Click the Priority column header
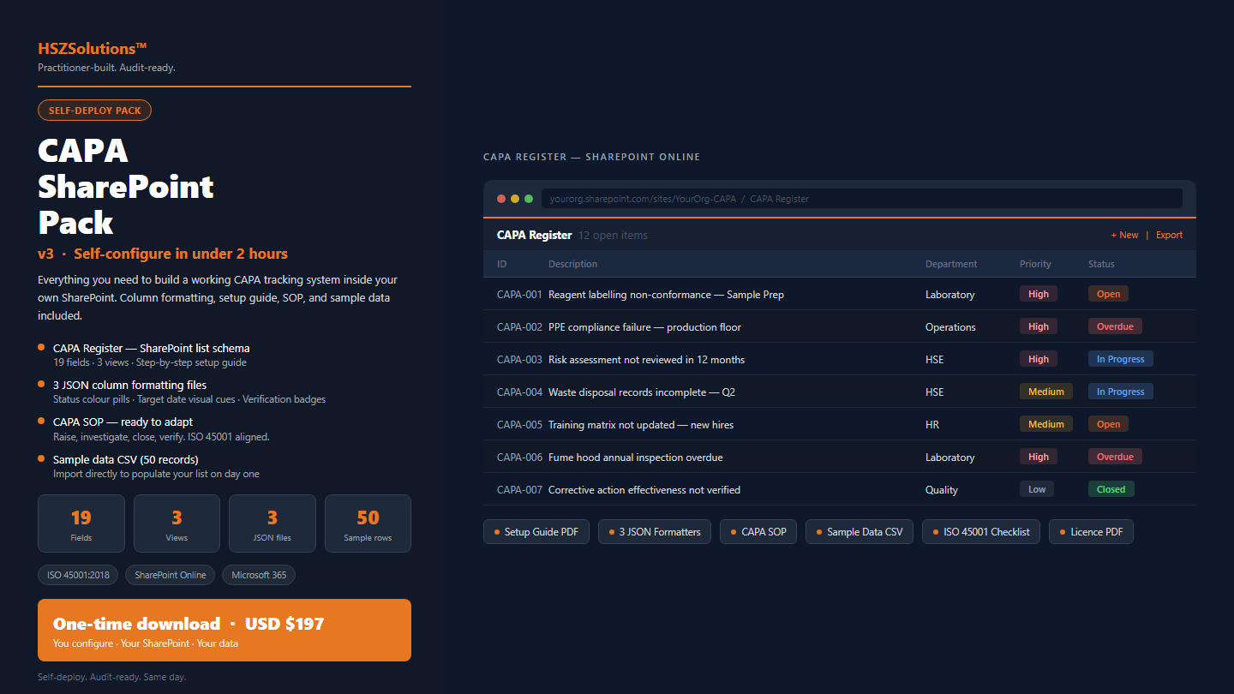Screen dimensions: 1234x694 click(x=1035, y=264)
